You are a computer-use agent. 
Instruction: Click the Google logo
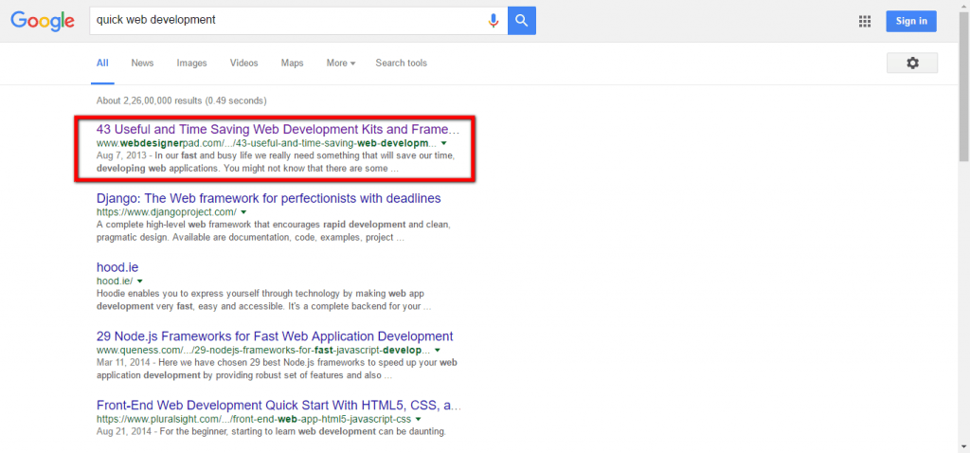43,21
